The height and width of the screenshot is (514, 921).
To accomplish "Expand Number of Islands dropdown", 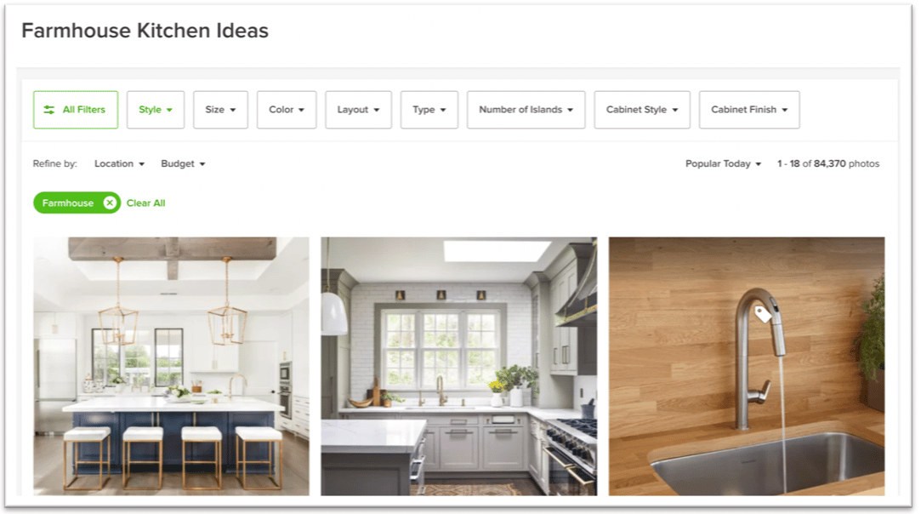I will (x=526, y=110).
